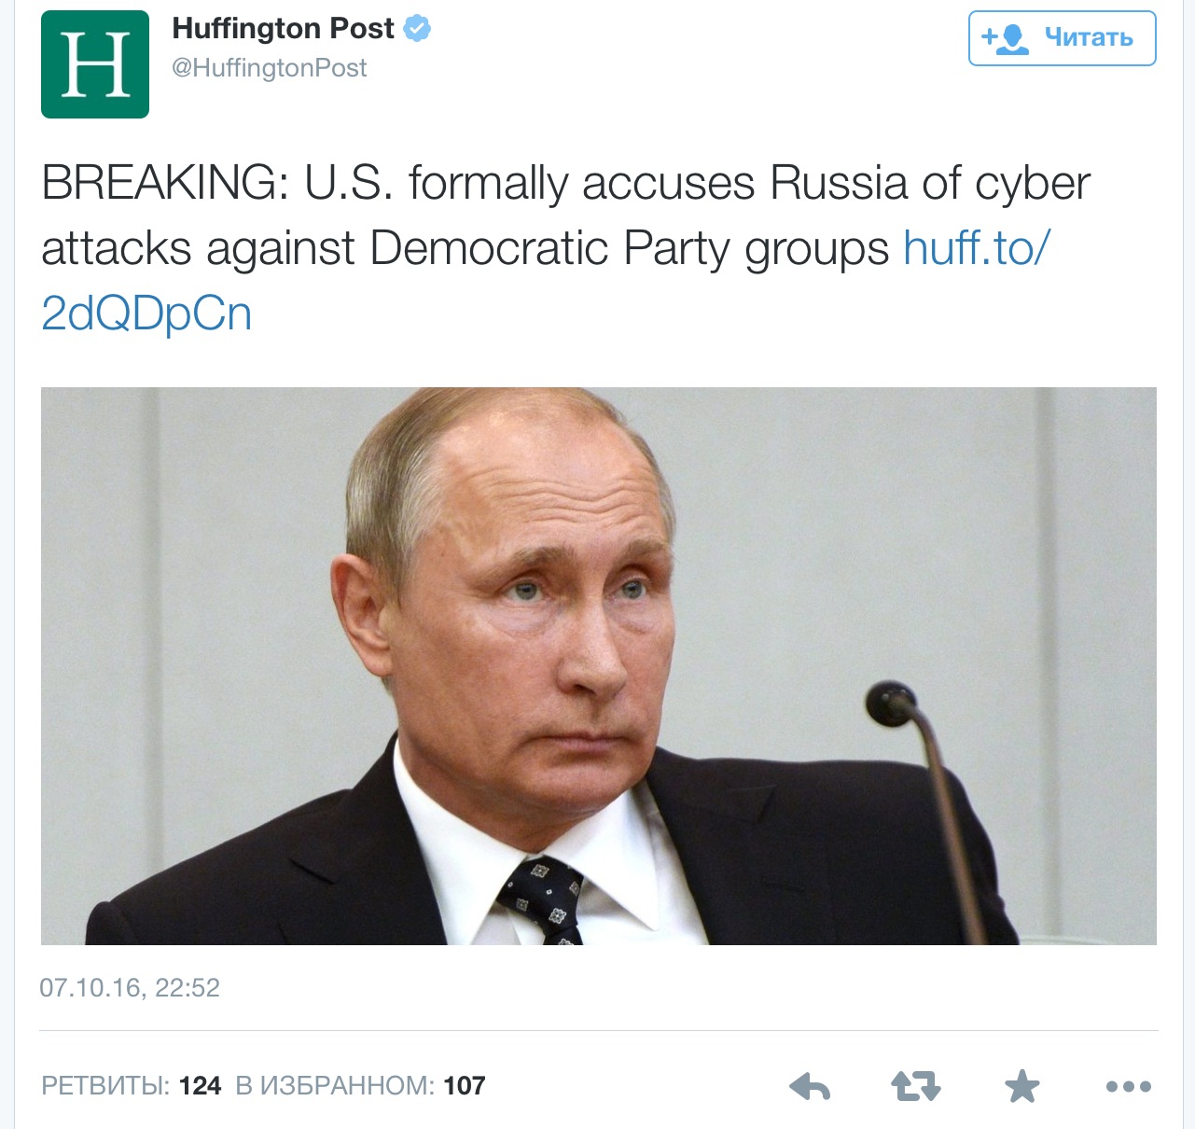The image size is (1195, 1129).
Task: Click the favorites count number 107
Action: click(x=465, y=1086)
